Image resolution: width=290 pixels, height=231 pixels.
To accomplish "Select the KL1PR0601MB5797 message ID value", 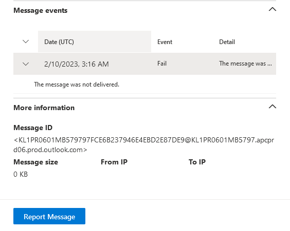I will coord(143,145).
